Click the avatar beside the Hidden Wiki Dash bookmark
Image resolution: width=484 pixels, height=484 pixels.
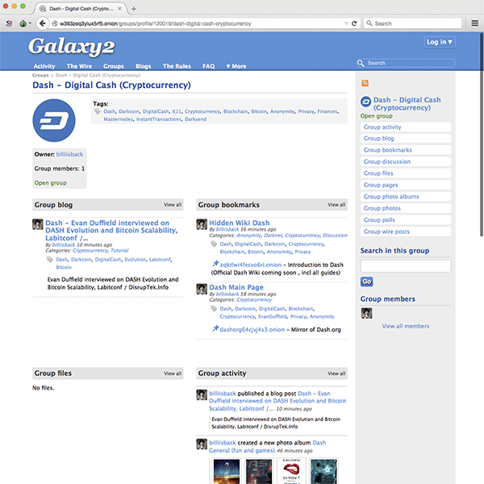202,224
